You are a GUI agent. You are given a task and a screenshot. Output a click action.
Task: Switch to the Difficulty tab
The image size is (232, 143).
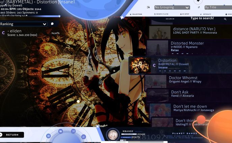[x=205, y=14]
